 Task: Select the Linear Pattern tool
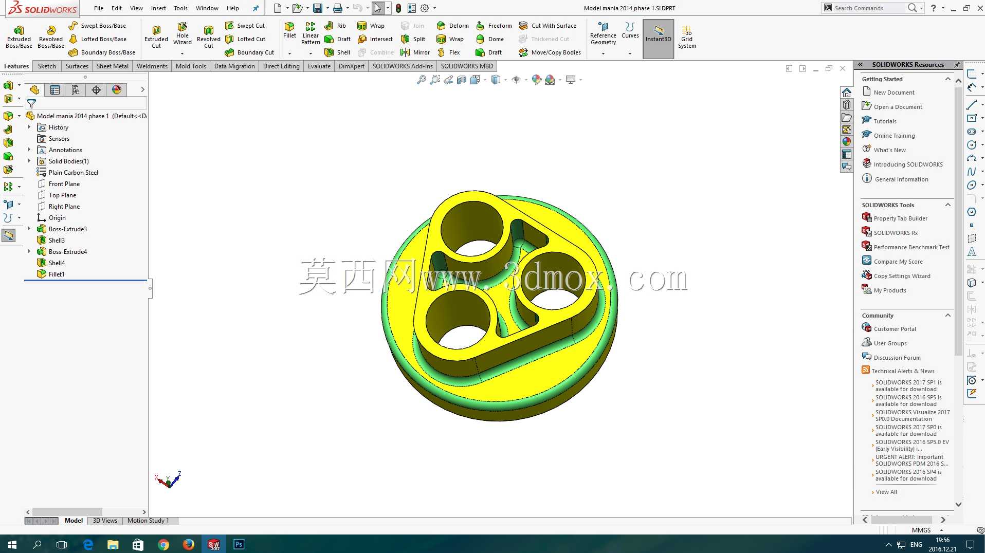tap(311, 33)
